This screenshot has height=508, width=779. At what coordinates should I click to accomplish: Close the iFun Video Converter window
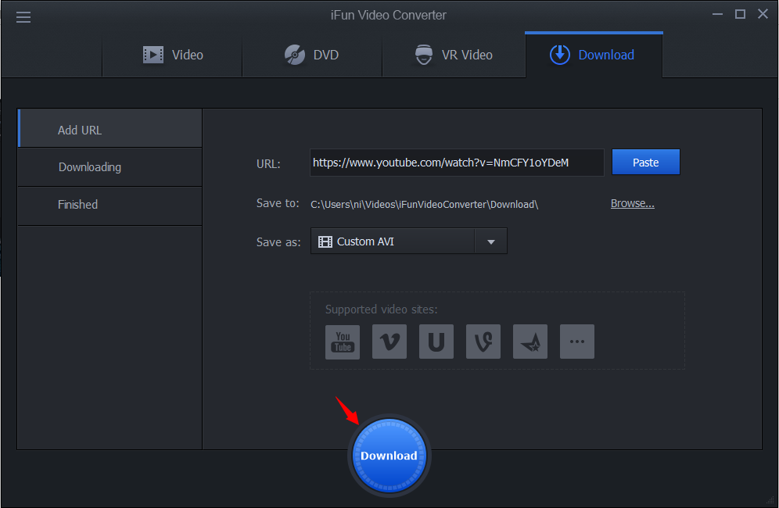(x=763, y=14)
